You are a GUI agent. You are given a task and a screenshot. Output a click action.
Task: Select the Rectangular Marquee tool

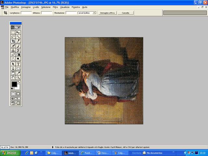(x=13, y=32)
